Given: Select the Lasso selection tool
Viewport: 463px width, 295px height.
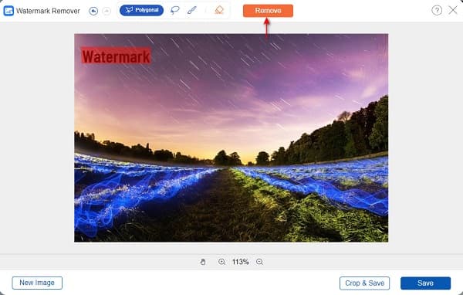Looking at the screenshot, I should [x=175, y=10].
